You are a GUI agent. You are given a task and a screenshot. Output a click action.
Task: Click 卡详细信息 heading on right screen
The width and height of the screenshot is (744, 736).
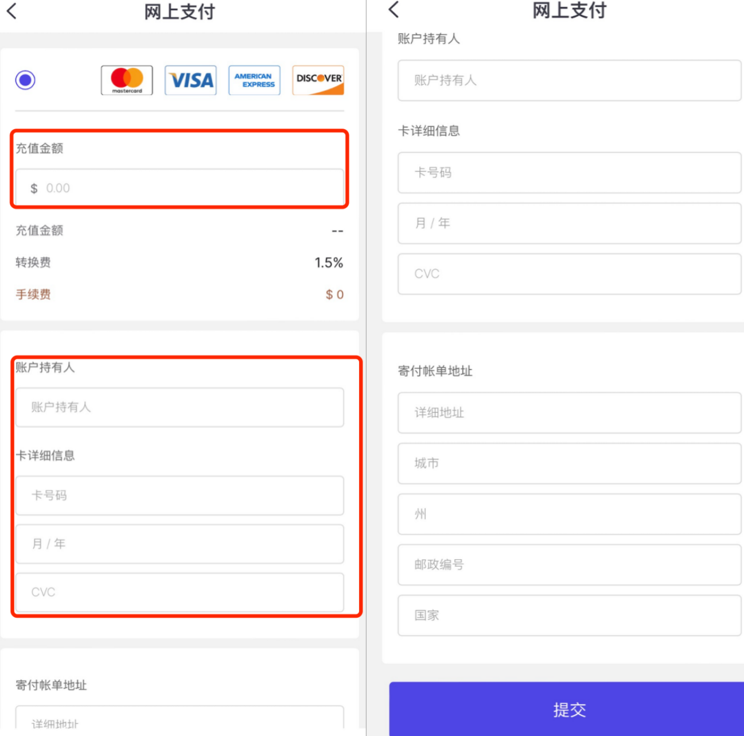point(429,131)
